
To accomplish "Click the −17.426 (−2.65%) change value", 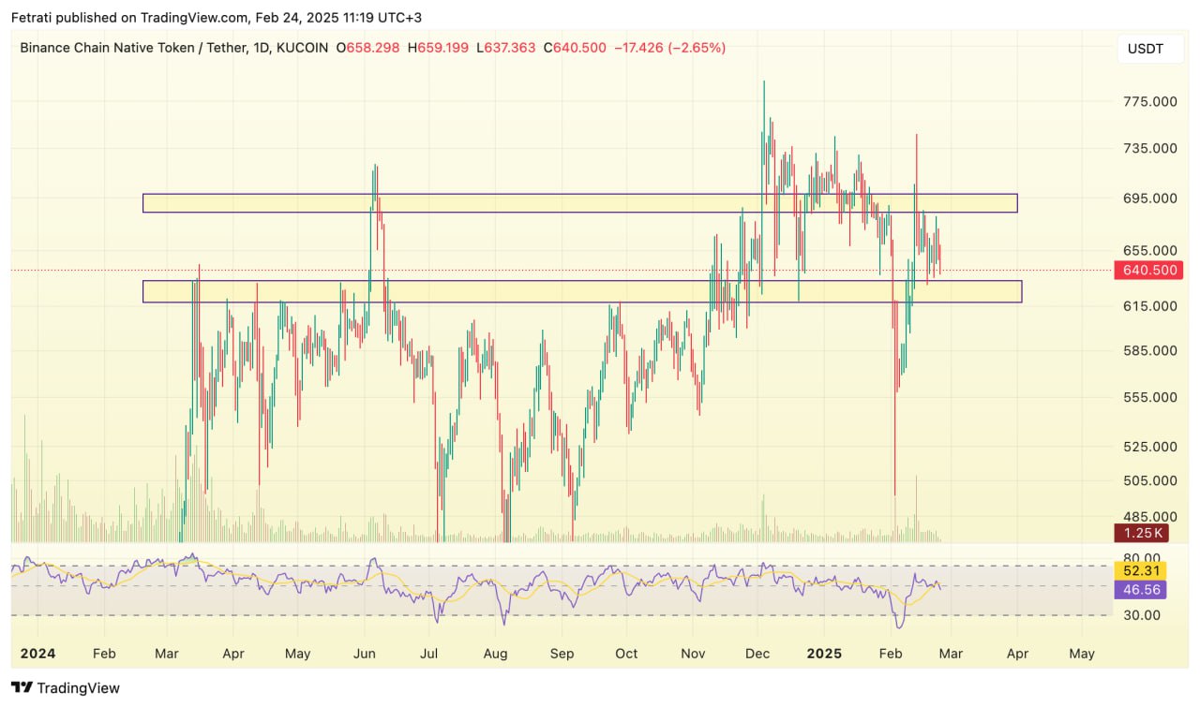I will point(669,48).
